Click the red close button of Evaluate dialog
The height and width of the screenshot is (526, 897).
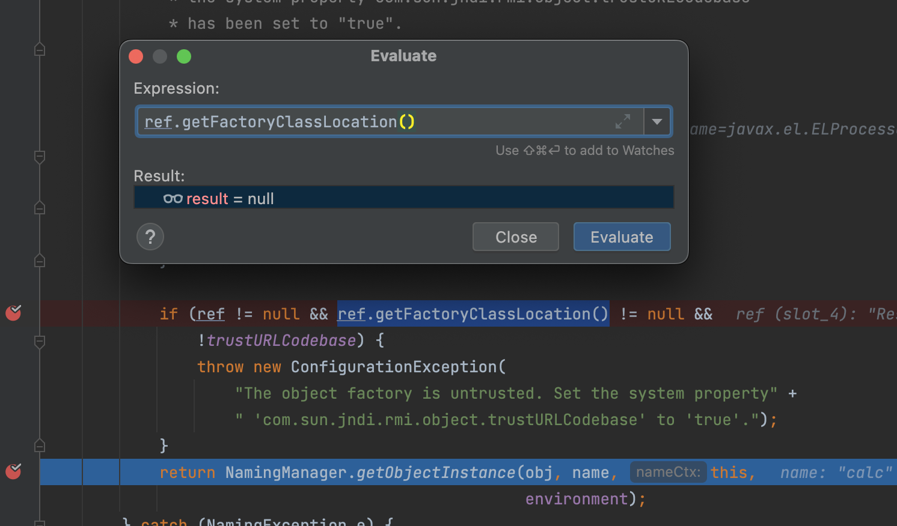(136, 56)
